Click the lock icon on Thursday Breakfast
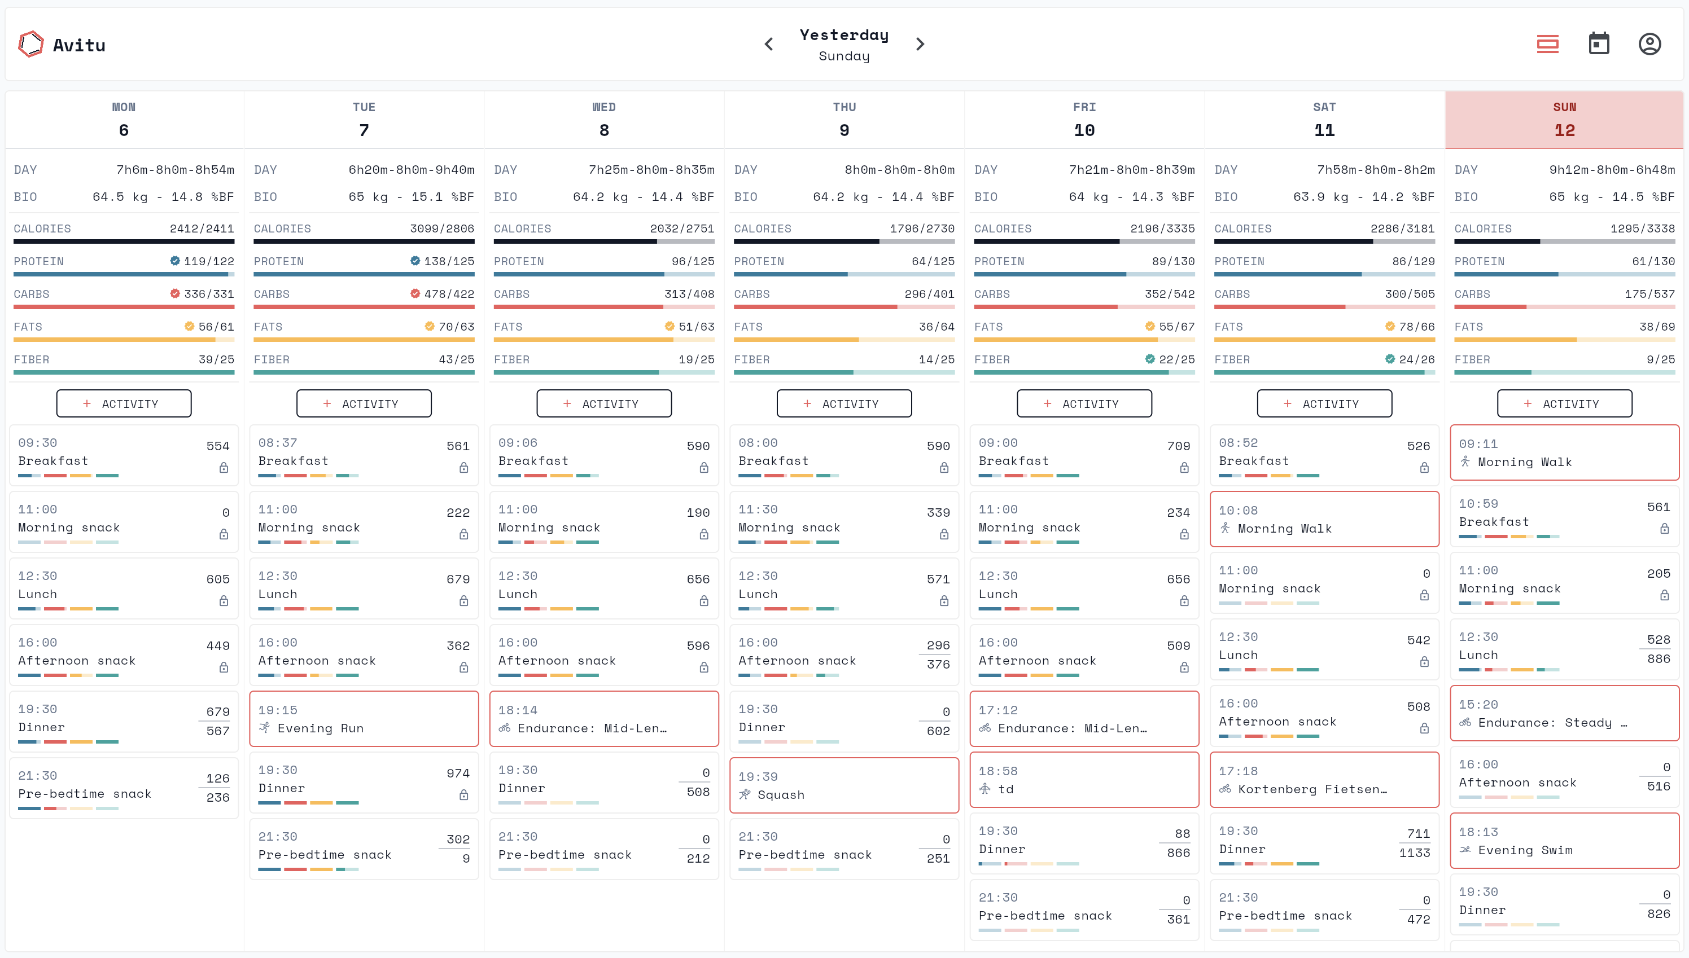Viewport: 1689px width, 958px height. [x=944, y=468]
